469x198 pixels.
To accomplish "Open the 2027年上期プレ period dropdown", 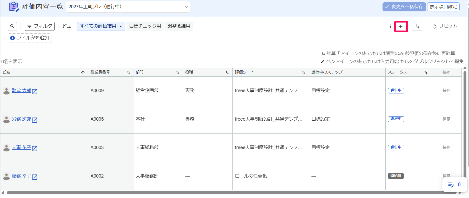I will pyautogui.click(x=128, y=7).
